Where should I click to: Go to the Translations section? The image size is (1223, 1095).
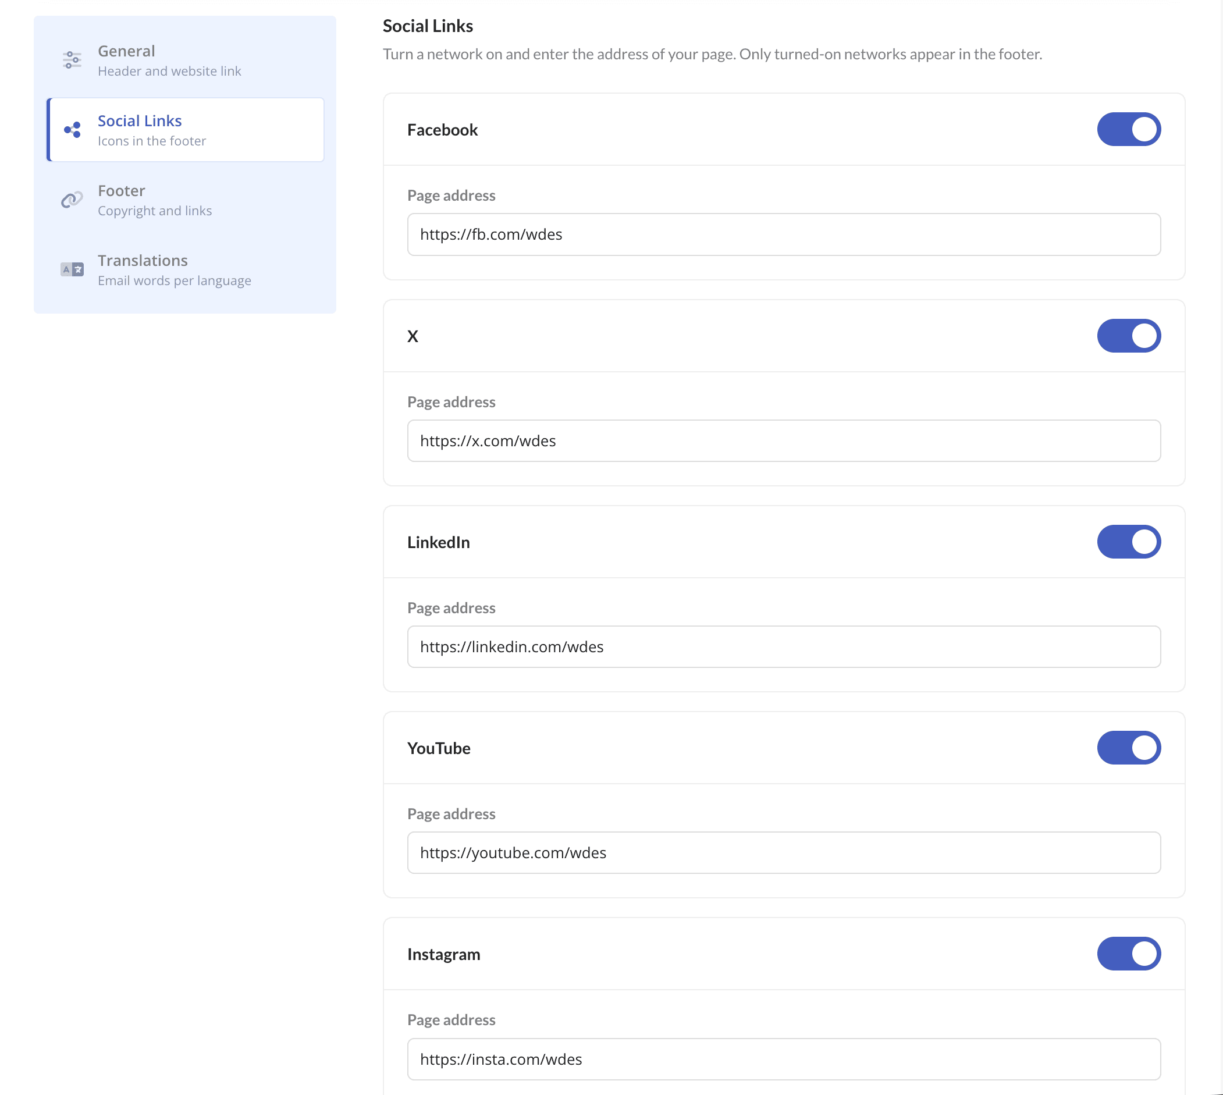tap(185, 269)
